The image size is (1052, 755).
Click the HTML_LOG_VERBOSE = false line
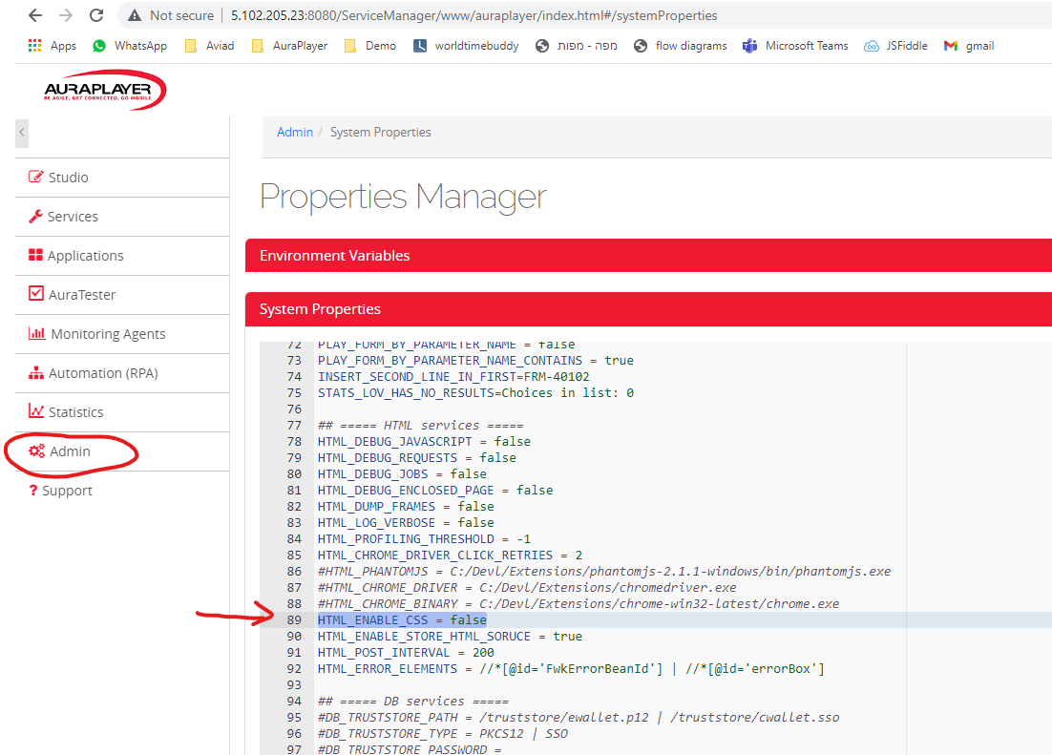pos(406,523)
